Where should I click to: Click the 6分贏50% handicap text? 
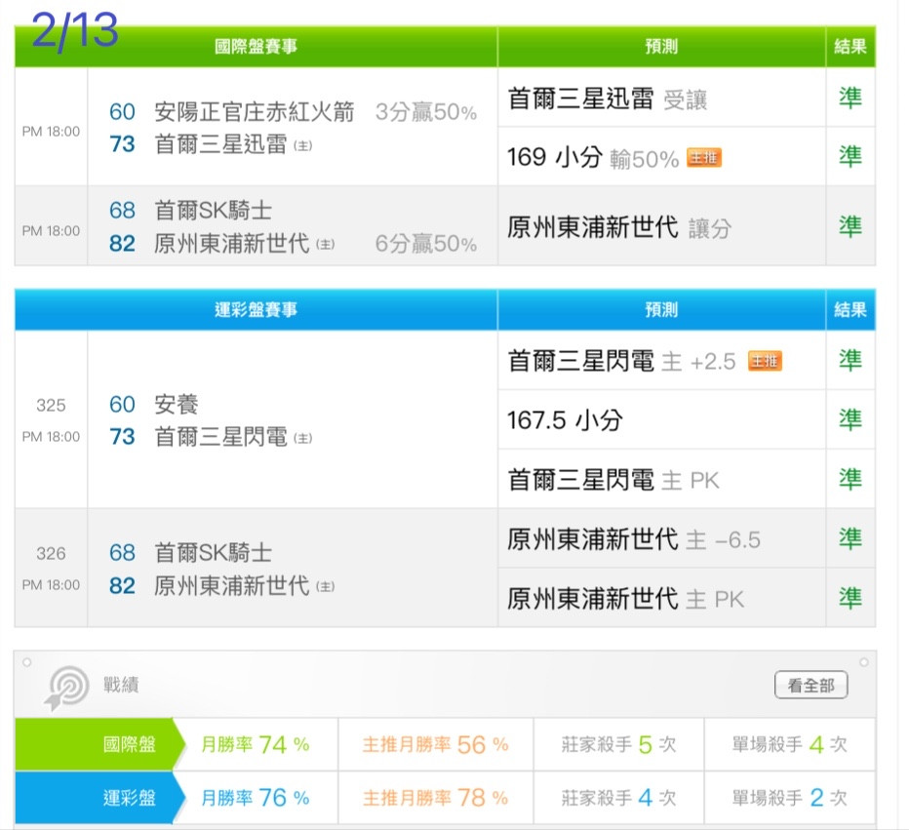click(426, 244)
